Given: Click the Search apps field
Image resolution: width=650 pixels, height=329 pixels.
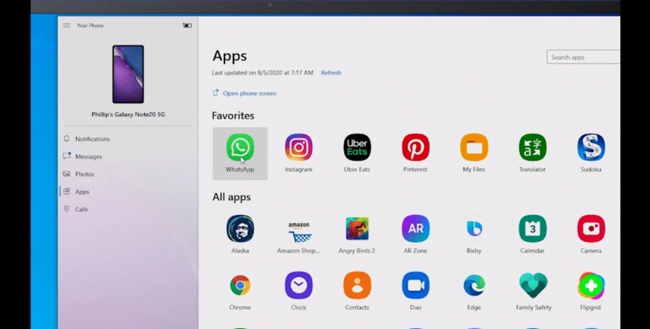Looking at the screenshot, I should click(583, 57).
